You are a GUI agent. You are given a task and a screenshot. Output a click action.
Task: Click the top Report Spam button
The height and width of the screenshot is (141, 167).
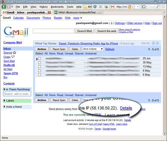pos(59,49)
